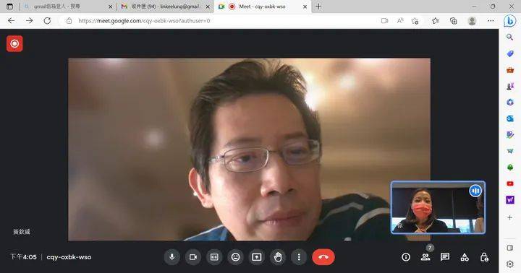This screenshot has width=521, height=273.
Task: Open browser collections icon
Action: point(453,20)
